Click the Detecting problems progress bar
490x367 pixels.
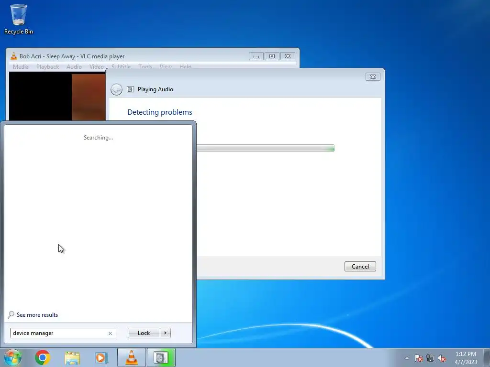[x=265, y=148]
